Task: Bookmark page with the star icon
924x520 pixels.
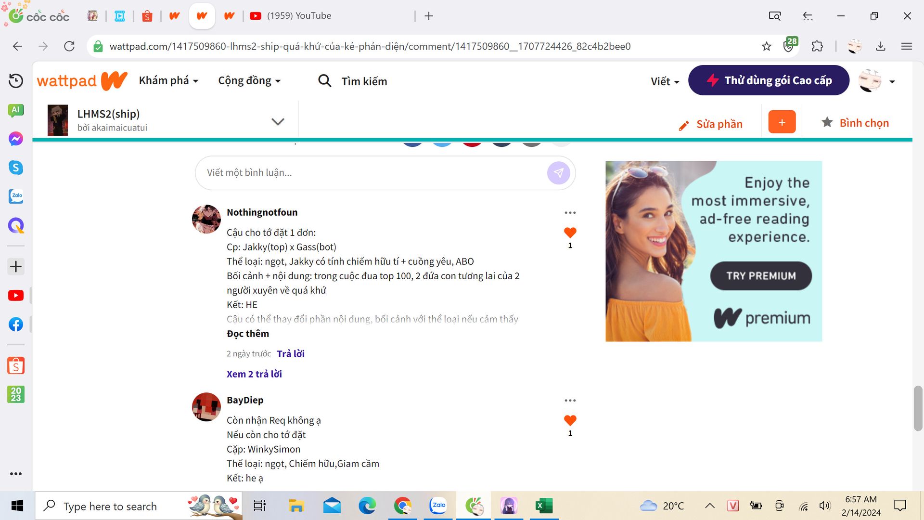Action: [x=767, y=46]
